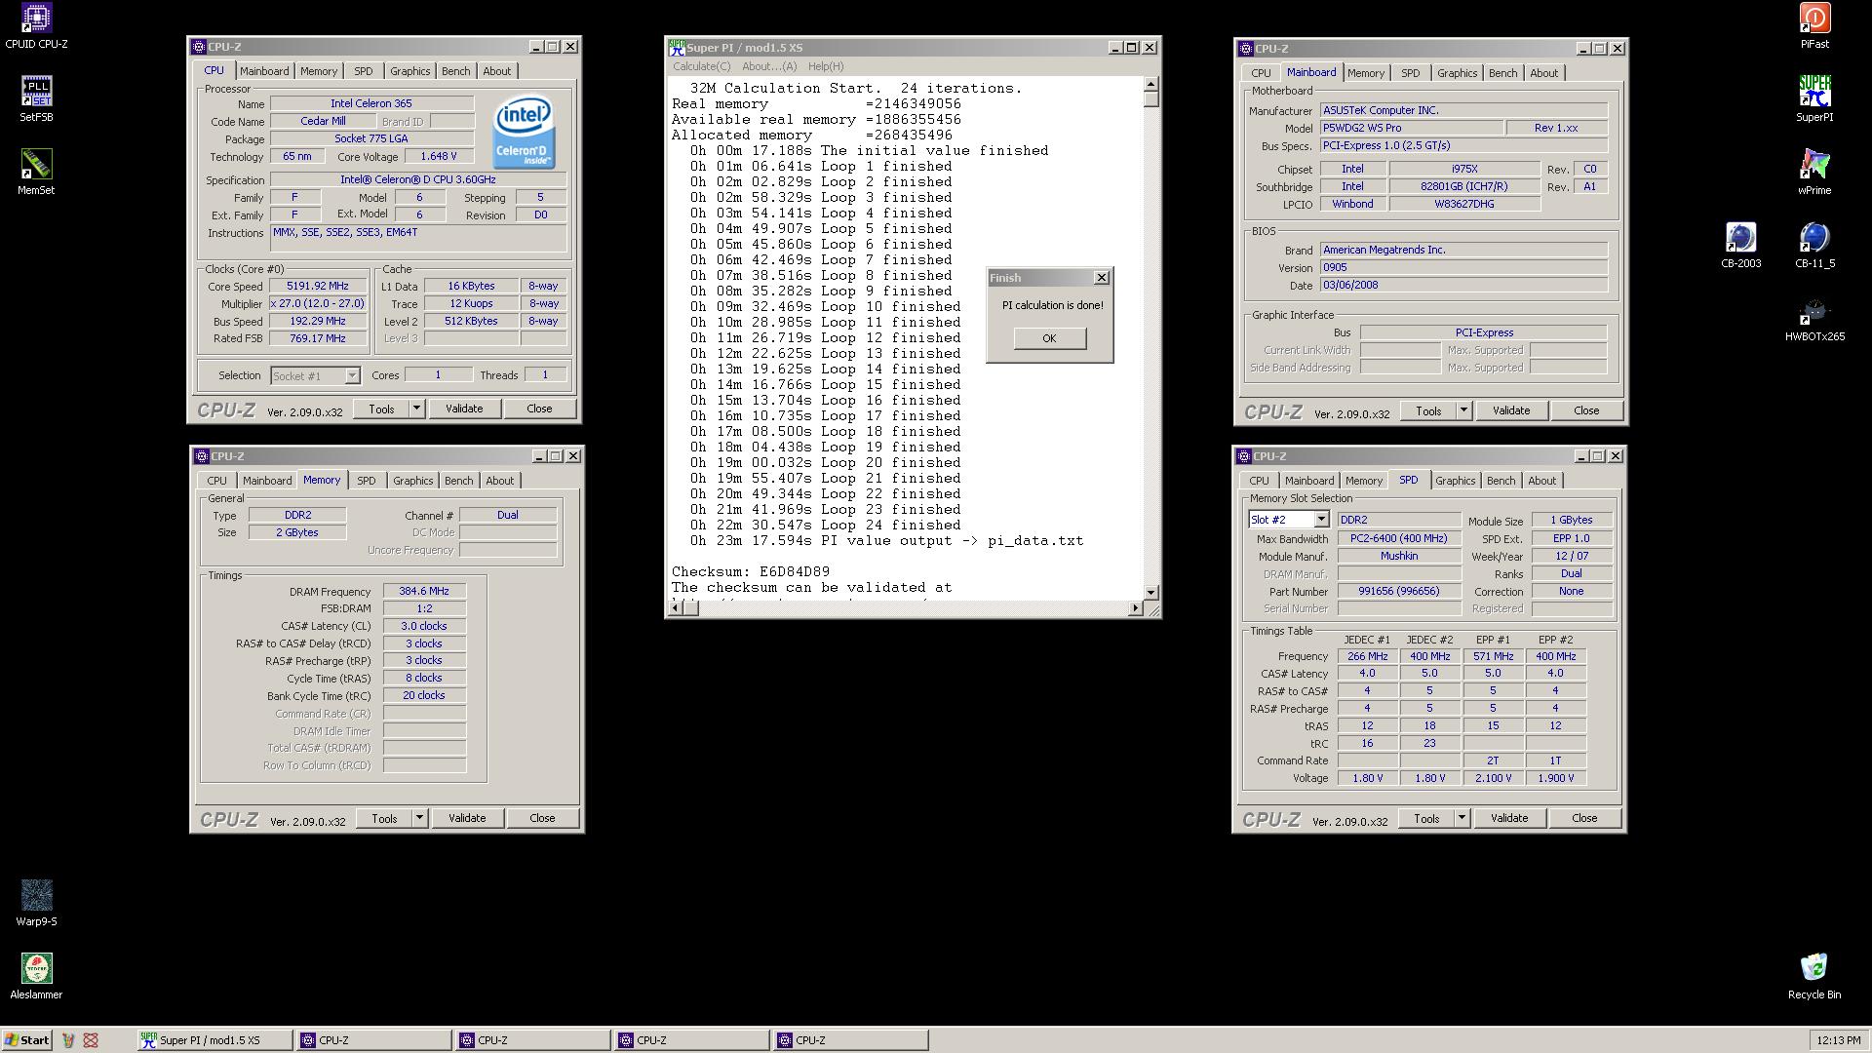This screenshot has width=1872, height=1053.
Task: Click Close button in Mainboard CPU-Z window
Action: [x=1586, y=410]
